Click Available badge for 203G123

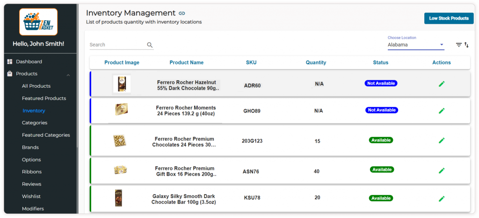click(381, 140)
